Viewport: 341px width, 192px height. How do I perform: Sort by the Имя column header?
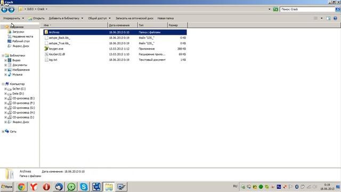(x=74, y=25)
